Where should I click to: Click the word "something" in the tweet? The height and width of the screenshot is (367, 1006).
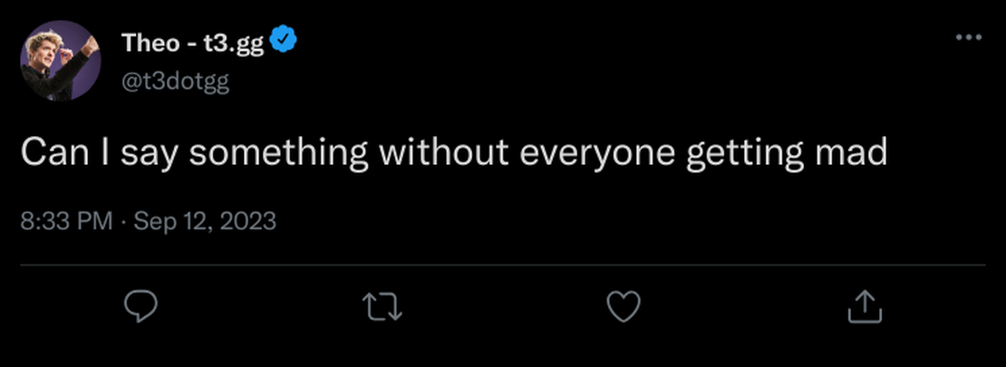pyautogui.click(x=278, y=152)
